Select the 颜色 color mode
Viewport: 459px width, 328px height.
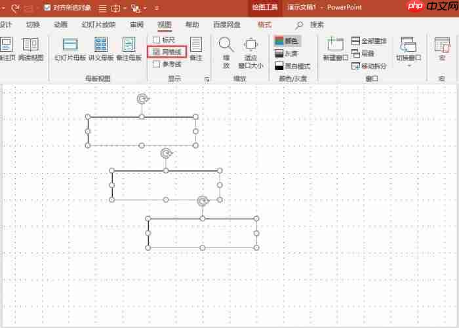click(x=287, y=41)
